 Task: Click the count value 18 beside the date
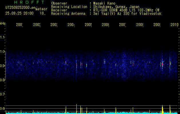(43, 13)
